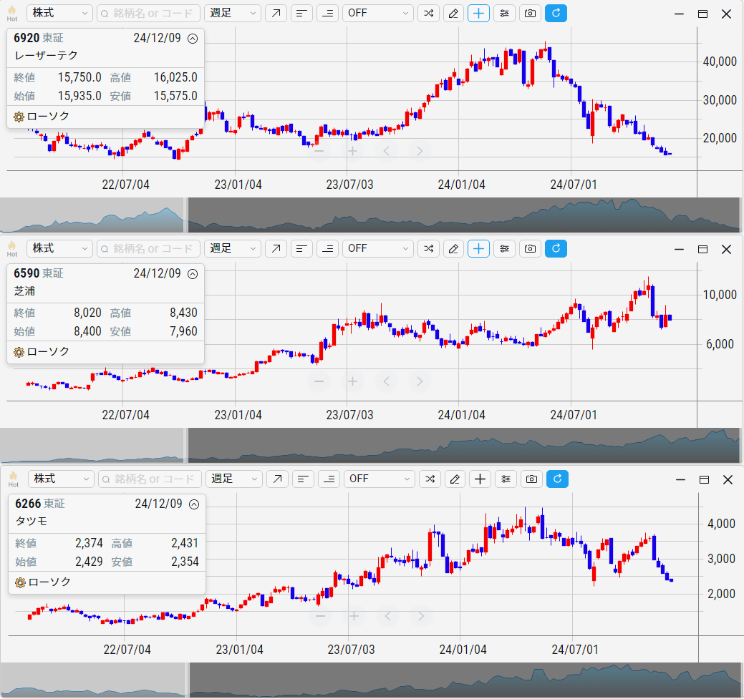Zoom in with plus button on 6590 chart
744x699 pixels.
pyautogui.click(x=352, y=381)
